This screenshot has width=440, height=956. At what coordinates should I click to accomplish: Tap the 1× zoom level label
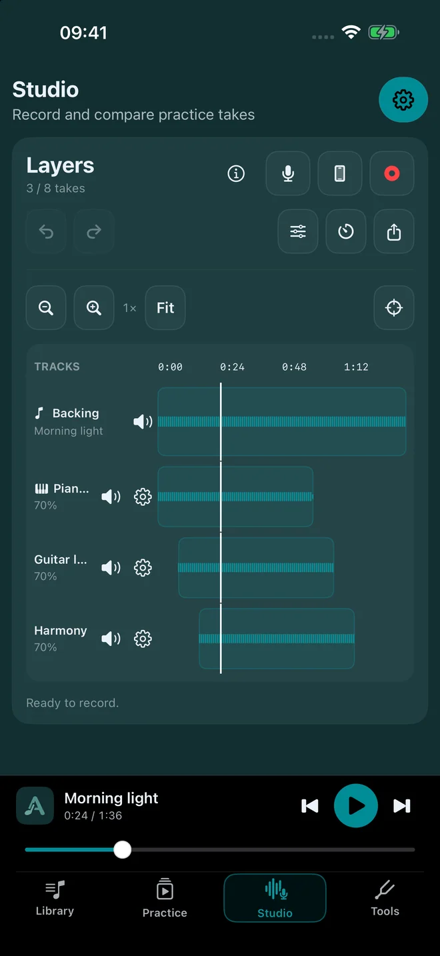click(x=130, y=308)
